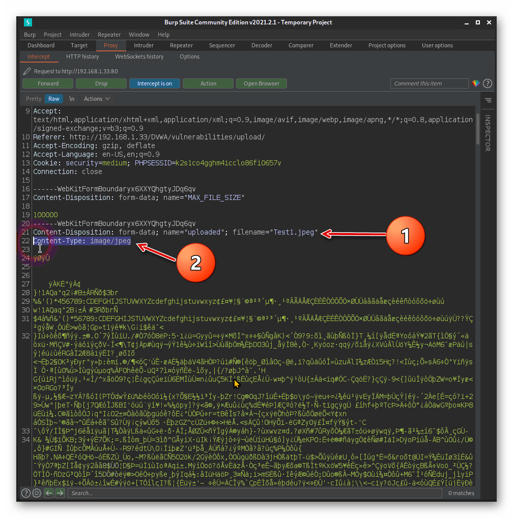This screenshot has width=513, height=518.
Task: Open the highlight color picker icon
Action: click(476, 83)
